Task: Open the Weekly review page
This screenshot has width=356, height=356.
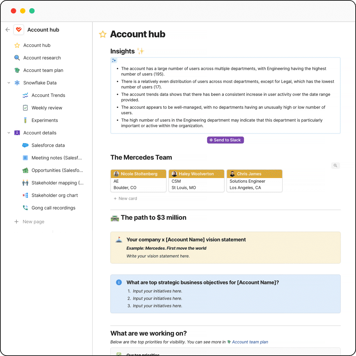Action: point(47,108)
